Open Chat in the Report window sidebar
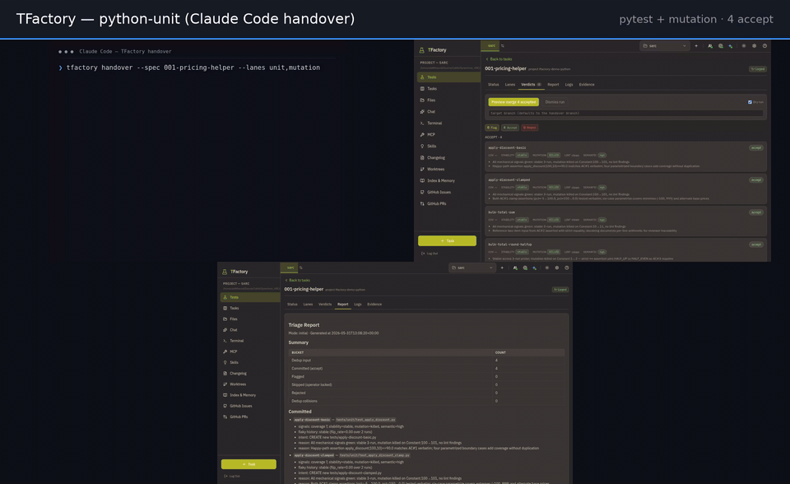Image resolution: width=790 pixels, height=484 pixels. (250, 330)
